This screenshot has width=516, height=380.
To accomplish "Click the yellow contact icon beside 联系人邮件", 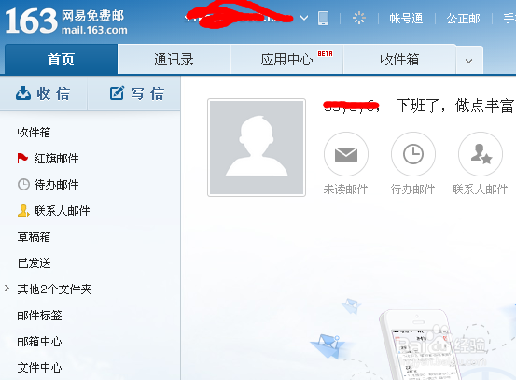I will (x=23, y=210).
